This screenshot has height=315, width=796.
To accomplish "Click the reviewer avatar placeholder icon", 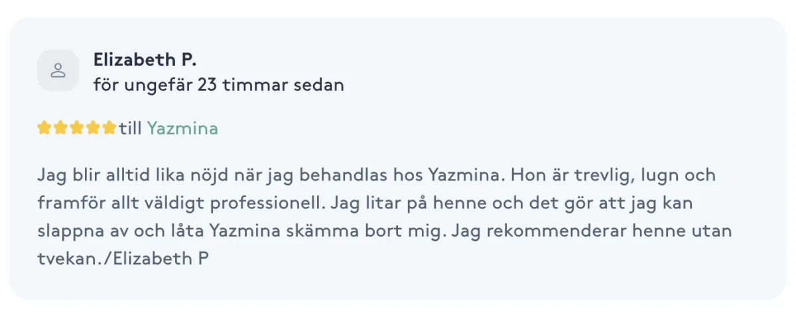I will (58, 70).
